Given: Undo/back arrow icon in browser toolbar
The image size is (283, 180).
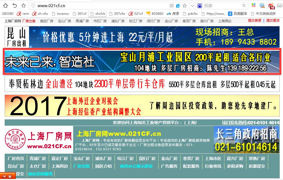Looking at the screenshot, I should point(15,5).
